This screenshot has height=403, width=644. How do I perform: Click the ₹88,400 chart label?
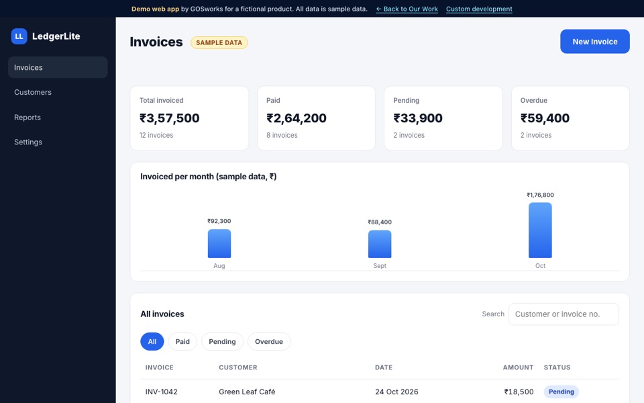click(x=380, y=222)
